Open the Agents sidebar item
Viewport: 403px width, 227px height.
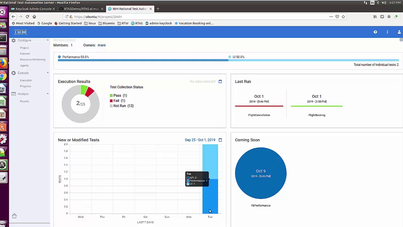24,66
